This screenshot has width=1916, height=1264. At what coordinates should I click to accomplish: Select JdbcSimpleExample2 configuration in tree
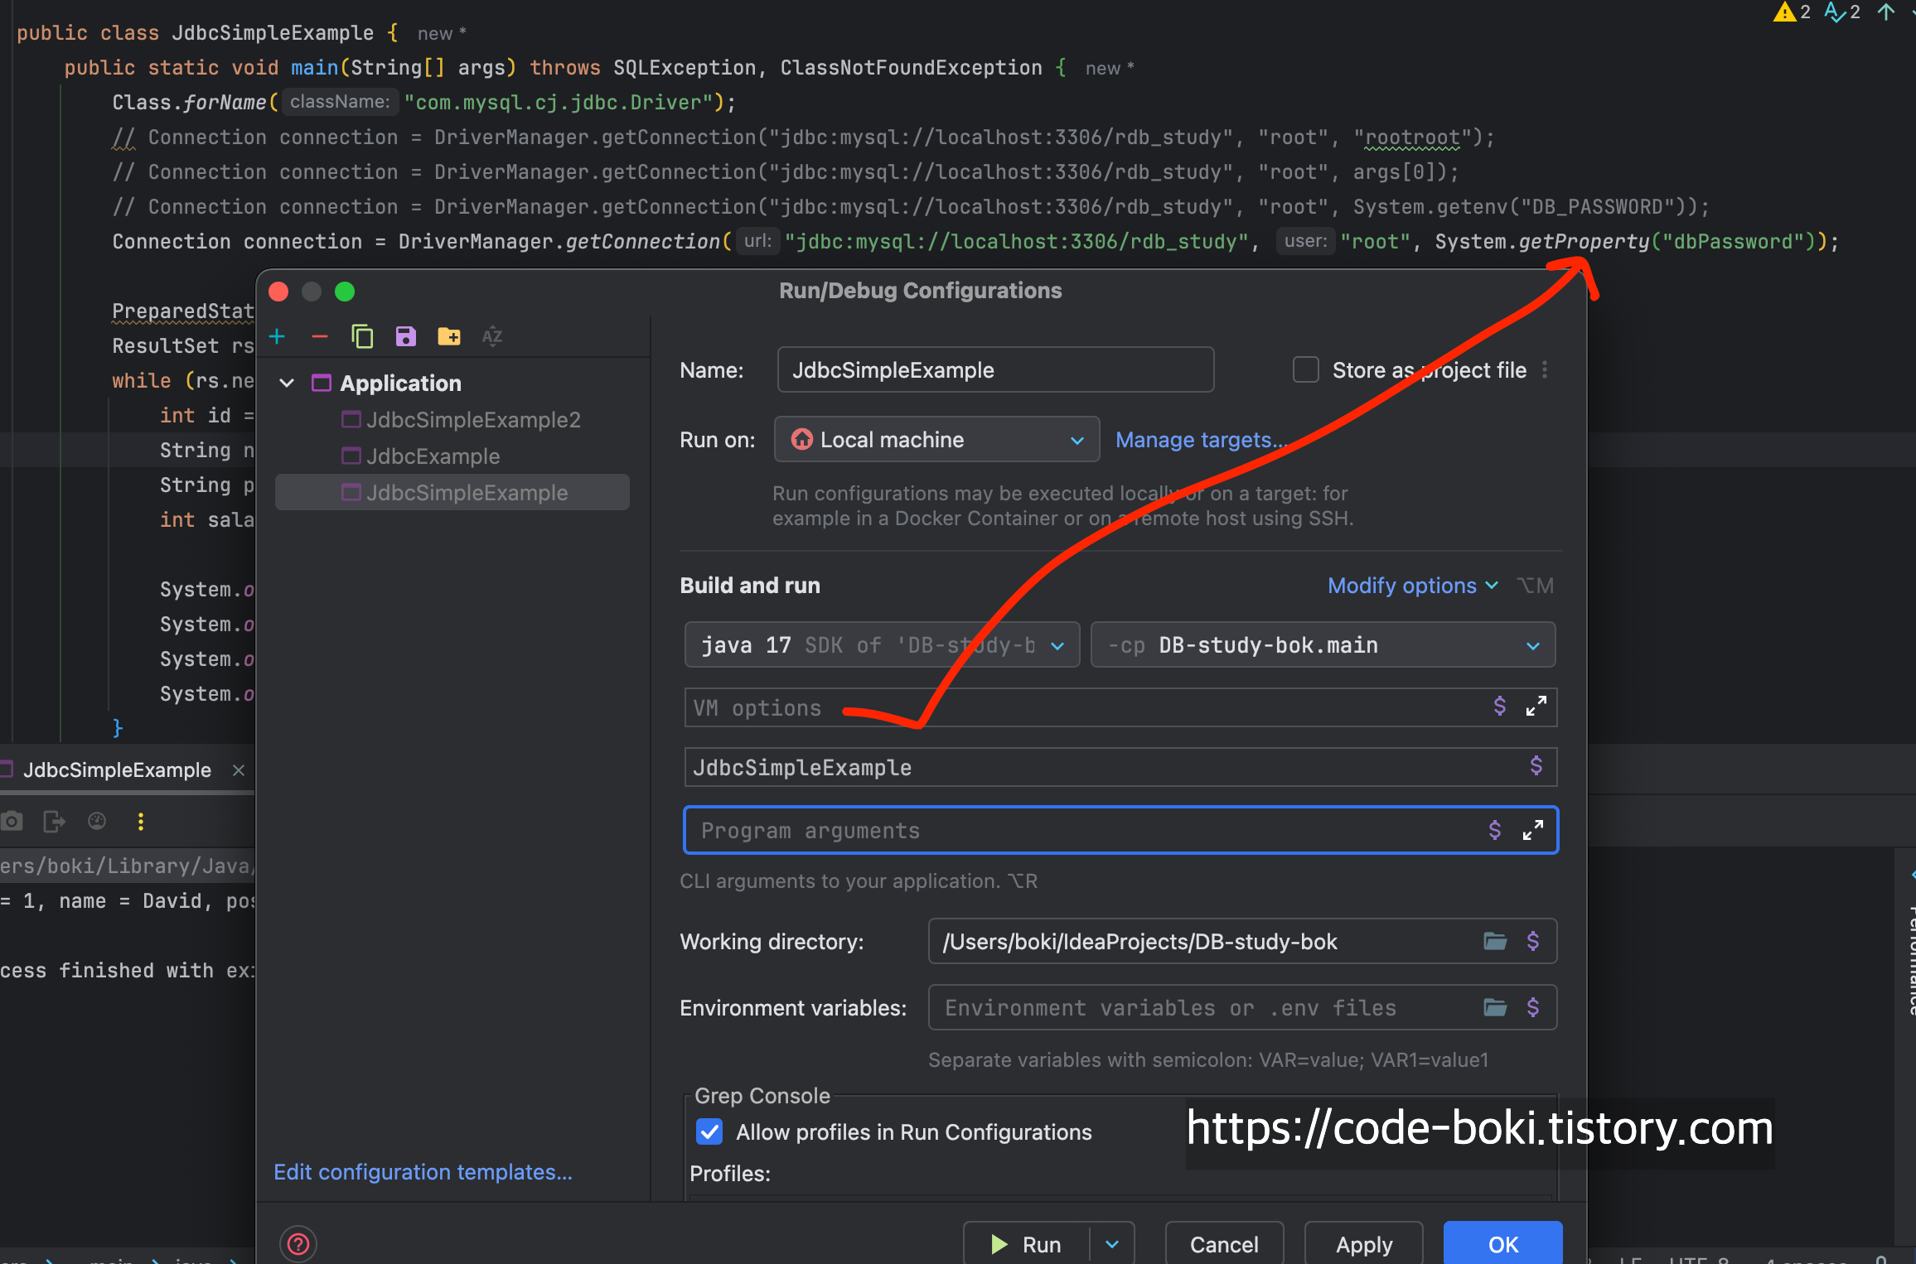click(x=472, y=420)
